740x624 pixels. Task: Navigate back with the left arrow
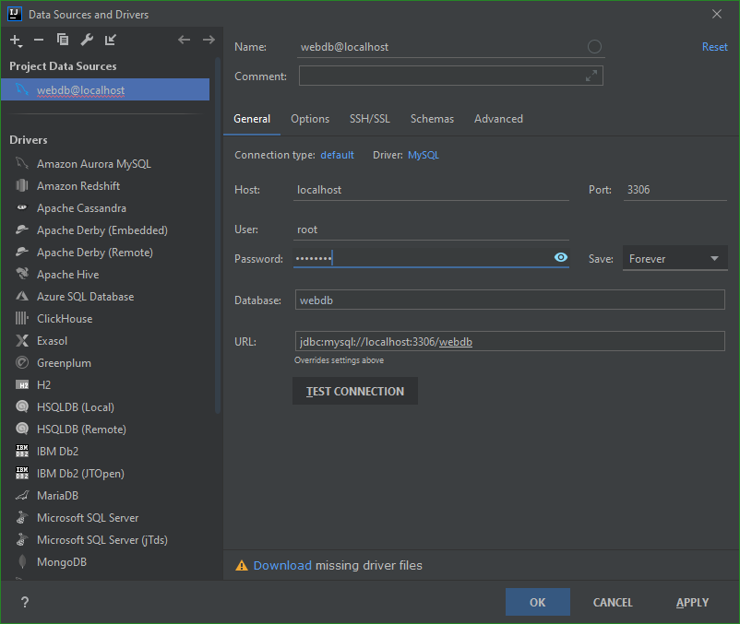coord(184,40)
